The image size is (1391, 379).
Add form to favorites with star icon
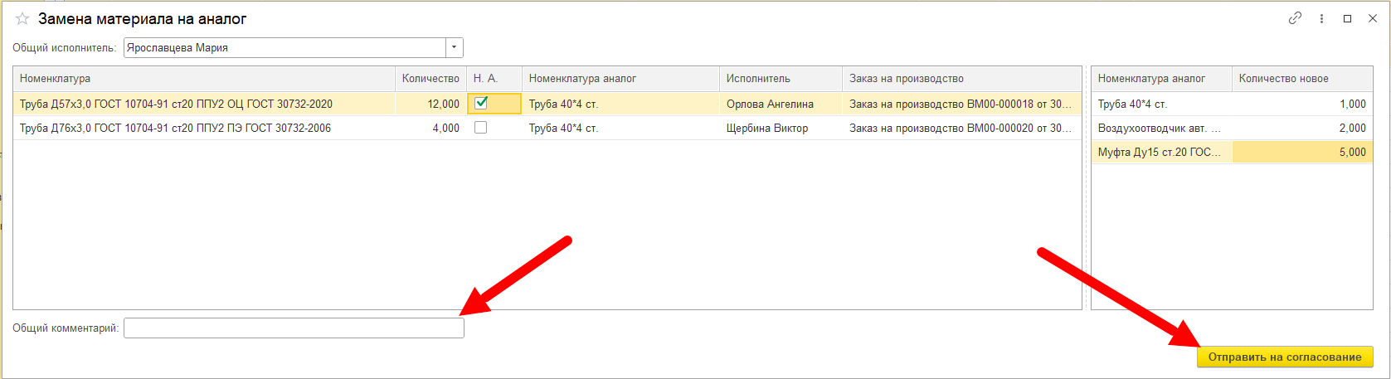pos(22,18)
